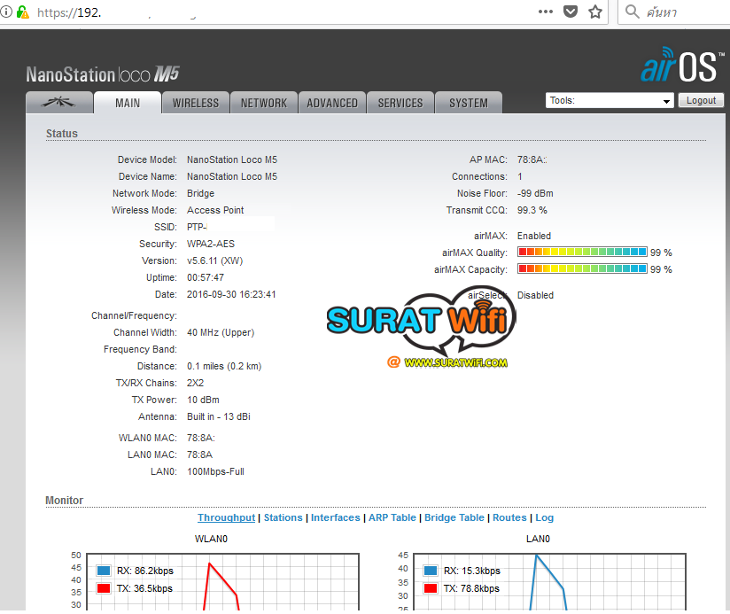Click the airSelect value 'Disabled'
The image size is (730, 614).
(x=535, y=295)
